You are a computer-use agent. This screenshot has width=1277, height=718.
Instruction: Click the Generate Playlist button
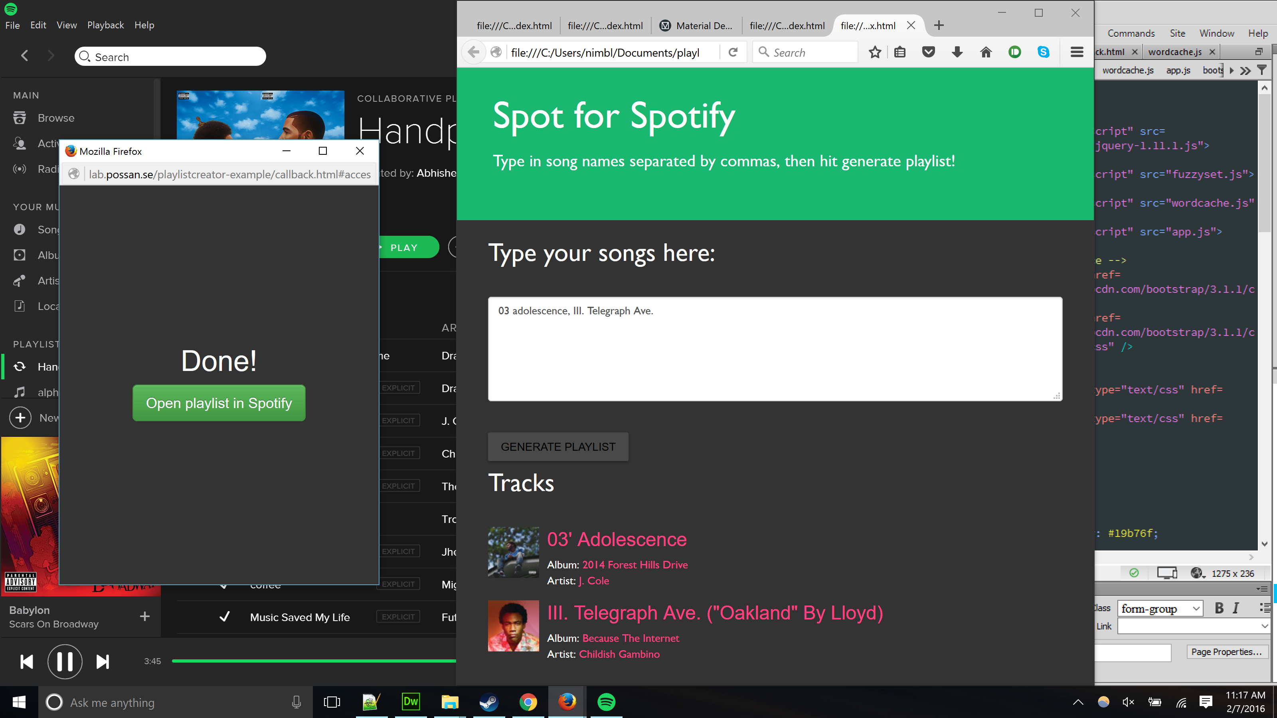(558, 446)
